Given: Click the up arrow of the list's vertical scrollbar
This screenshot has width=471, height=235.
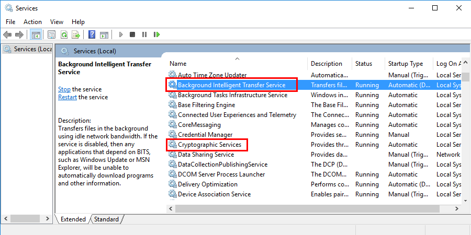Looking at the screenshot, I should (x=465, y=63).
